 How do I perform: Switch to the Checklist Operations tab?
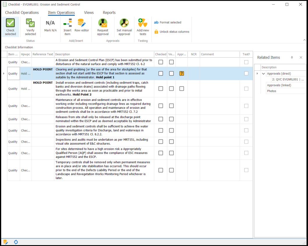point(22,13)
